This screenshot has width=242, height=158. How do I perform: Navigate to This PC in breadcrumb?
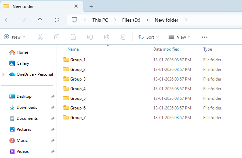click(x=100, y=20)
